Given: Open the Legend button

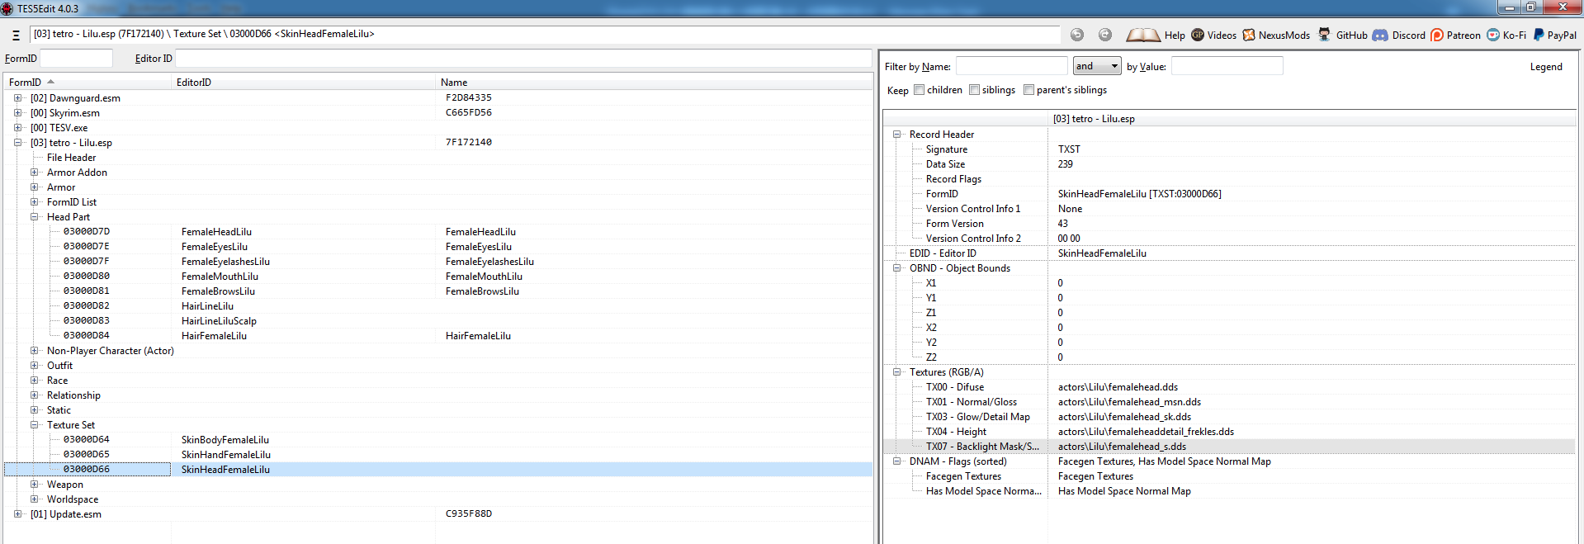Looking at the screenshot, I should (x=1545, y=67).
